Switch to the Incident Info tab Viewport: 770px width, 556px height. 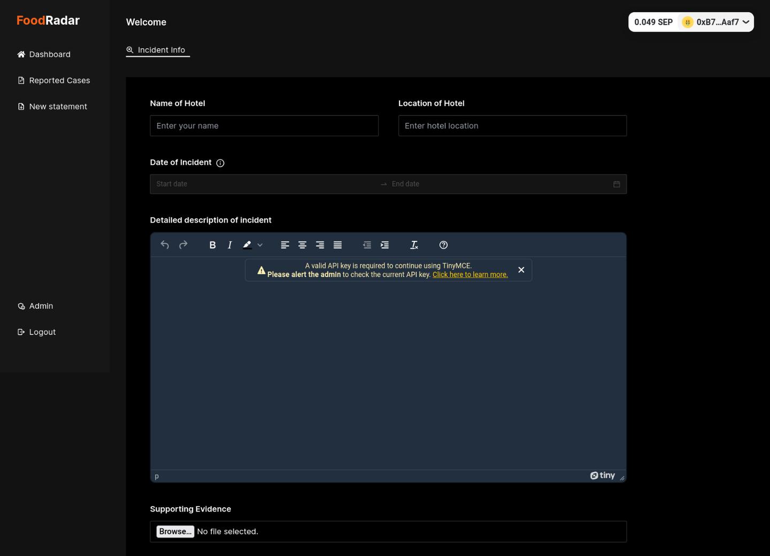158,50
